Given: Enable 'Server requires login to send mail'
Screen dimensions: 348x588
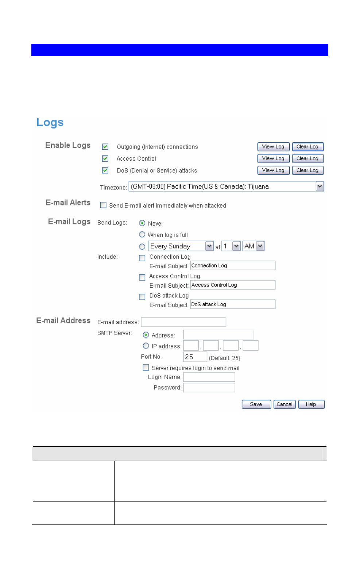Looking at the screenshot, I should click(146, 368).
